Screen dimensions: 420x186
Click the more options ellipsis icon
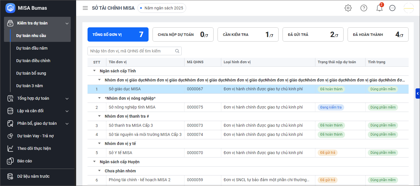392,8
